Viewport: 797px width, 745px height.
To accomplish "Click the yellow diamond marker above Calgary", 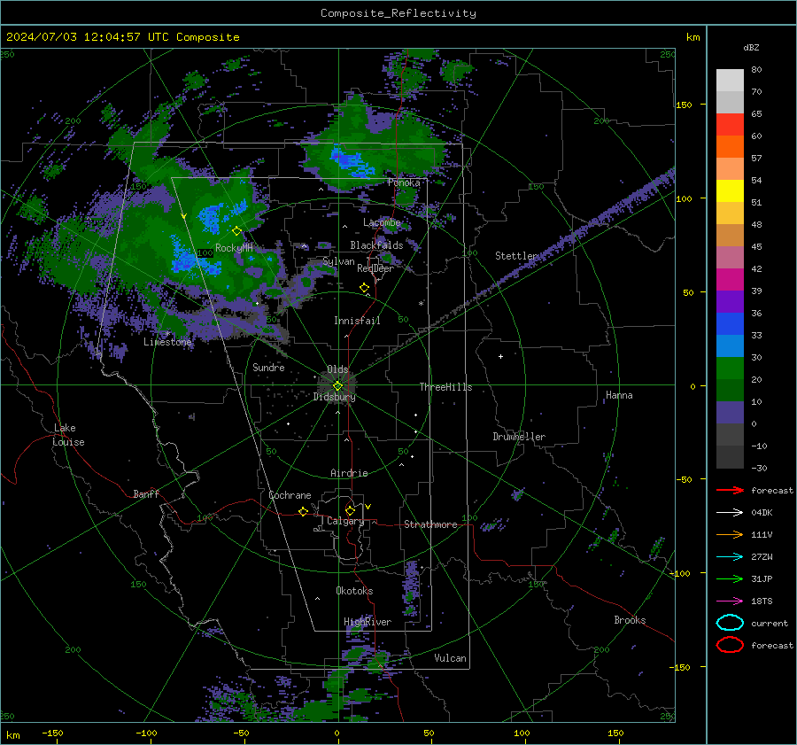I will point(350,510).
